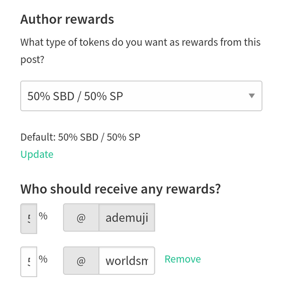Select the 50% SBD / 50% SP value text
The height and width of the screenshot is (285, 283).
click(x=75, y=96)
